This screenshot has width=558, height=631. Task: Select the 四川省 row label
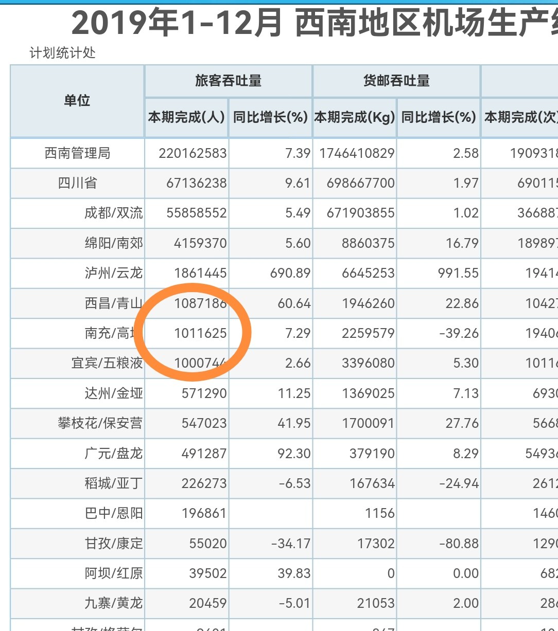pyautogui.click(x=77, y=183)
